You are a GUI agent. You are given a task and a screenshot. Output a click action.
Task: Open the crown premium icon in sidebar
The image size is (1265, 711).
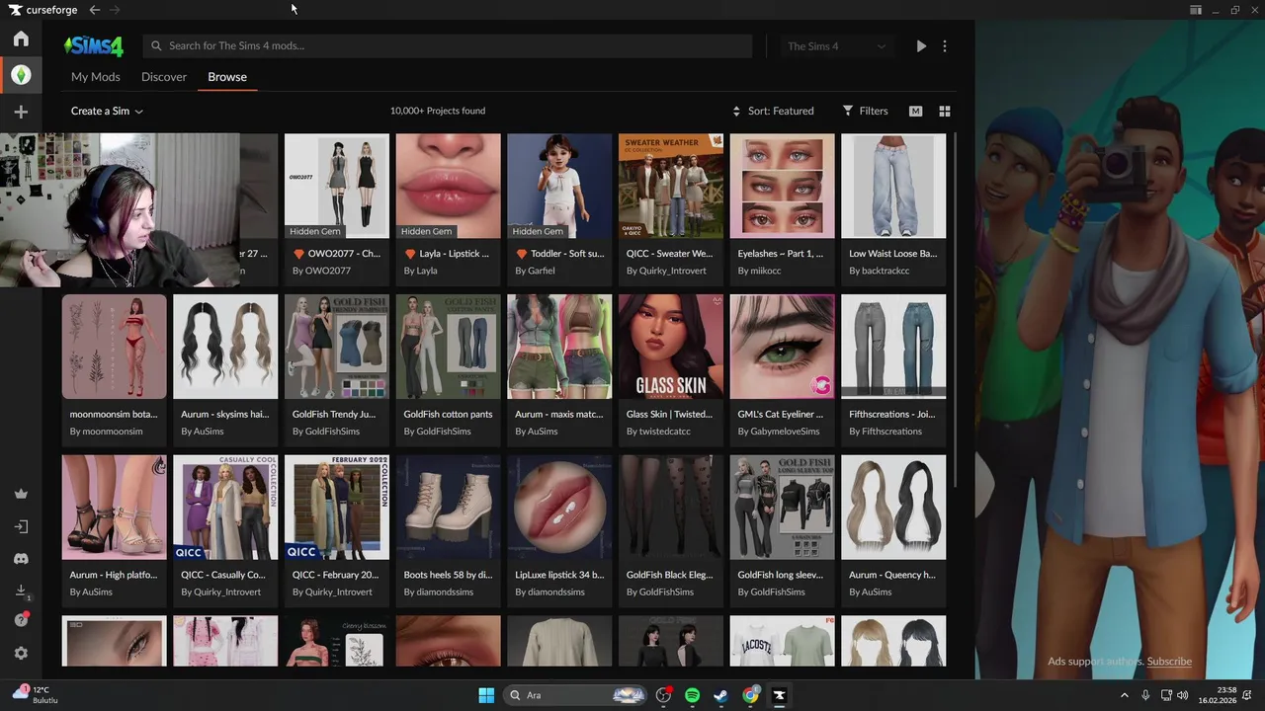[x=21, y=494]
